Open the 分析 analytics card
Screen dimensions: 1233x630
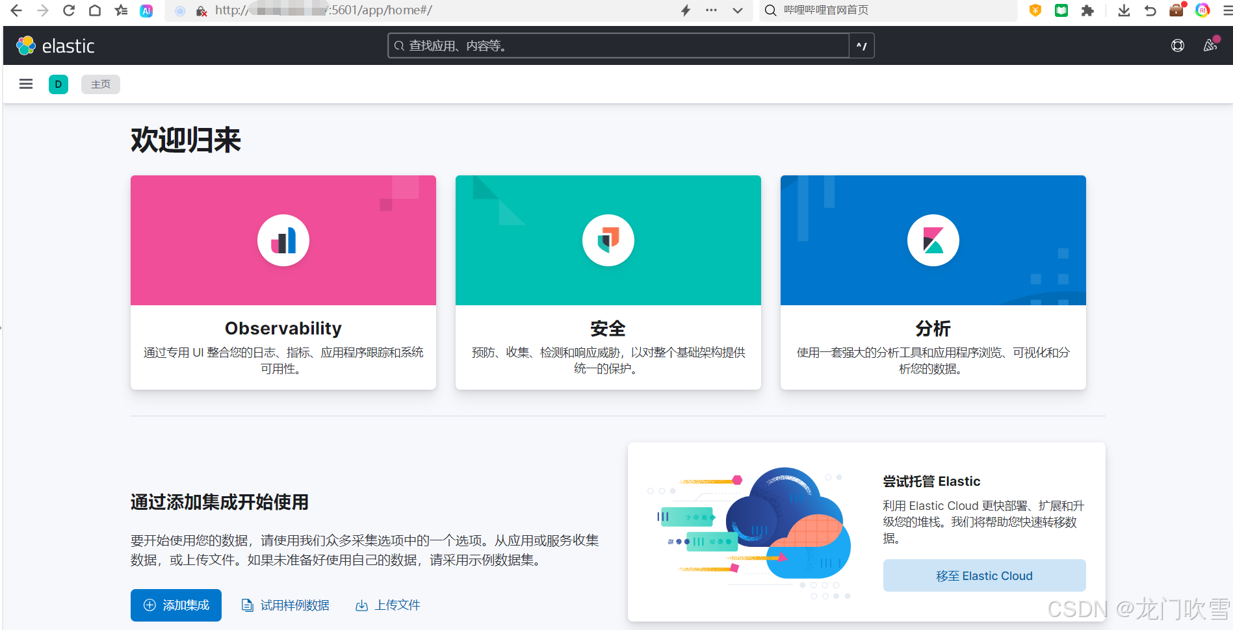[933, 283]
